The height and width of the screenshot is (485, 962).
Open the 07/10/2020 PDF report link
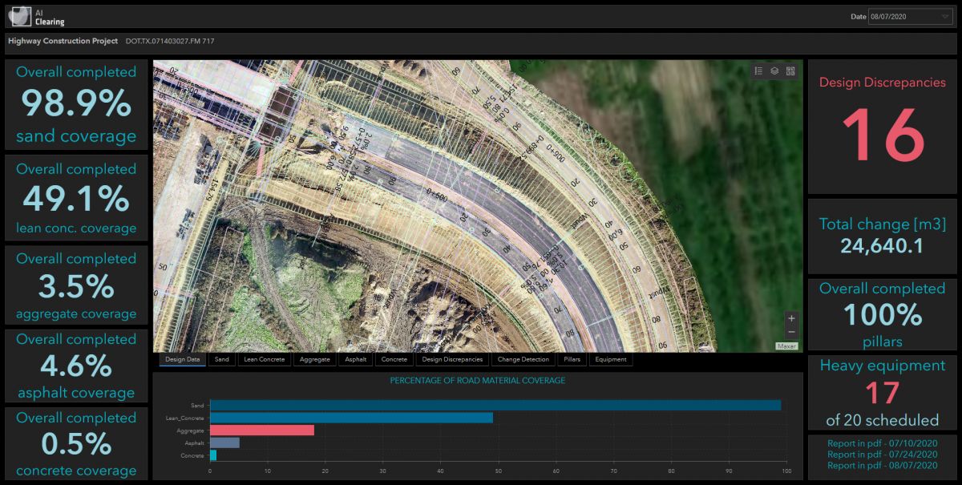[x=882, y=443]
